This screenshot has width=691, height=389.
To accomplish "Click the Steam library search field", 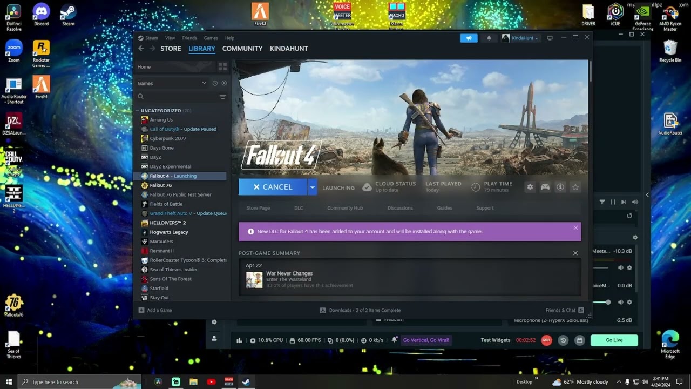I will point(177,97).
